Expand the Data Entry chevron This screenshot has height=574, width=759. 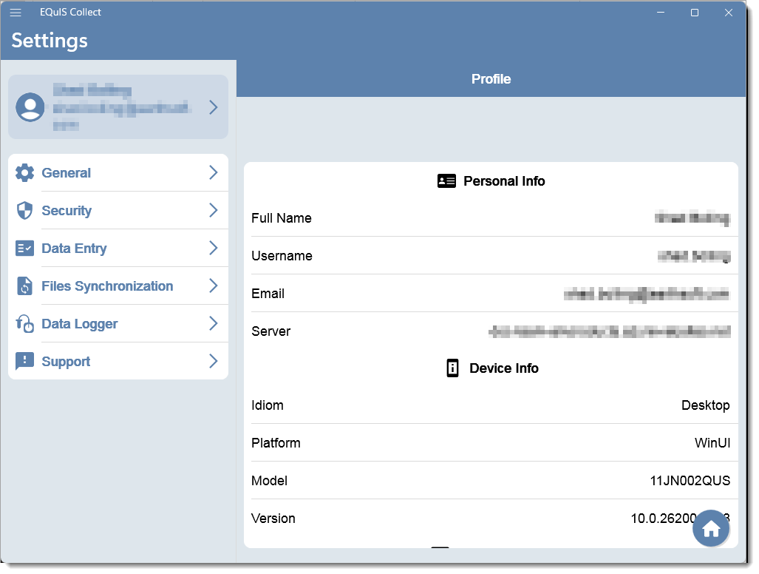click(x=214, y=248)
